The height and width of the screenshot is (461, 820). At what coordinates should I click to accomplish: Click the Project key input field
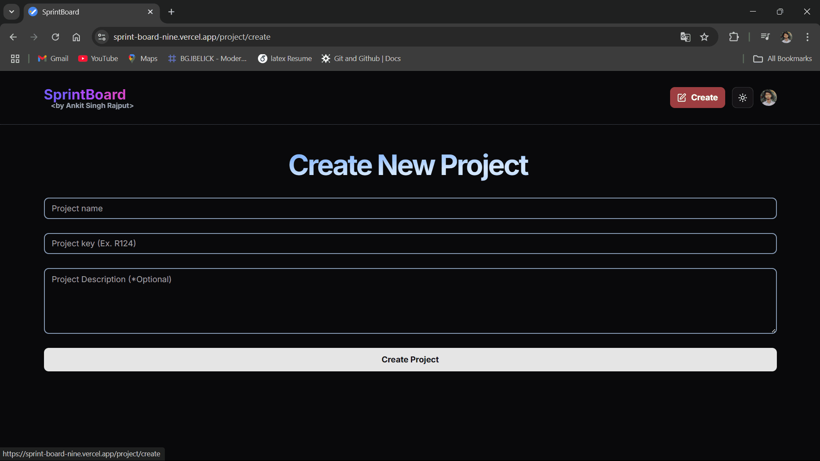pyautogui.click(x=410, y=243)
